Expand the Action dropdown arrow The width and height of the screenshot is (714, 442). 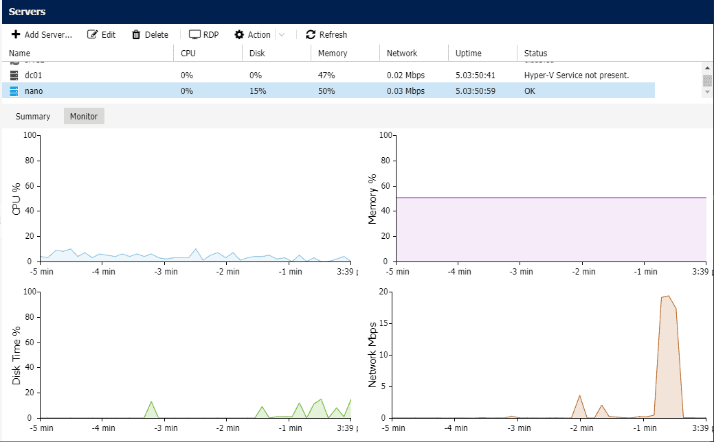pos(282,34)
